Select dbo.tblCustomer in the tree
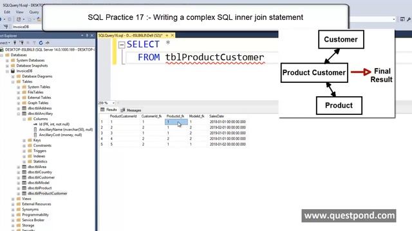Viewport: 412px width, 231px height. click(41, 177)
